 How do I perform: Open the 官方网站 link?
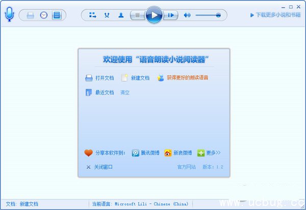click(186, 167)
